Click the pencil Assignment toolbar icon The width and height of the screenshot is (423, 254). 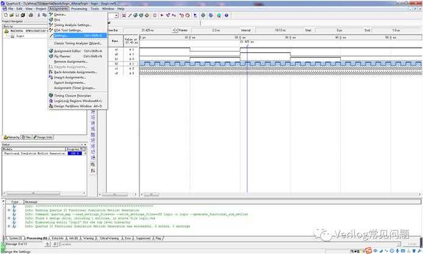point(130,15)
